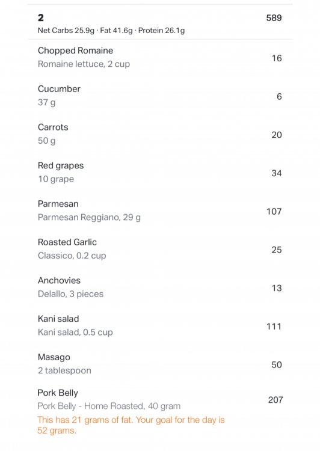Open the Chopped Romaine food entry
The image size is (320, 451).
pyautogui.click(x=160, y=58)
